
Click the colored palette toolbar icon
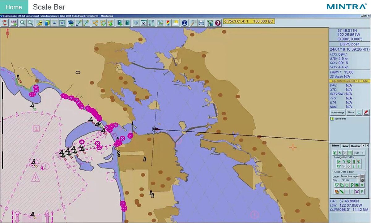[168, 23]
